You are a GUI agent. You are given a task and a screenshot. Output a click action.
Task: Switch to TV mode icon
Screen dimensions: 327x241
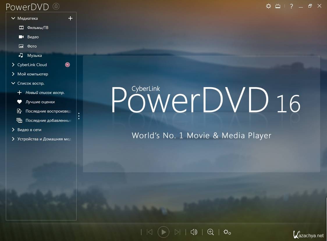point(278,6)
